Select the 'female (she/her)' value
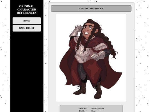The height and width of the screenshot is (112, 150). [x=97, y=108]
